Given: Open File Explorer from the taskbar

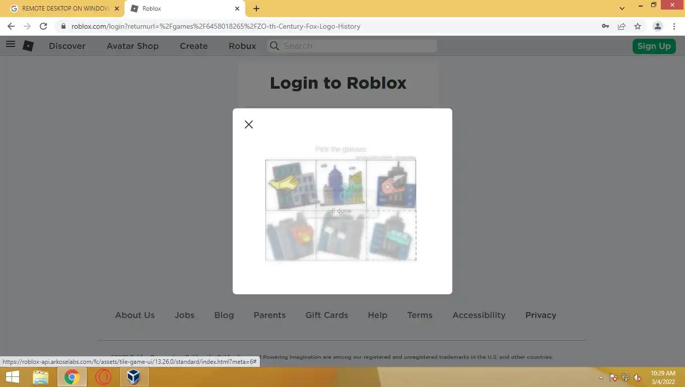Looking at the screenshot, I should click(x=41, y=377).
